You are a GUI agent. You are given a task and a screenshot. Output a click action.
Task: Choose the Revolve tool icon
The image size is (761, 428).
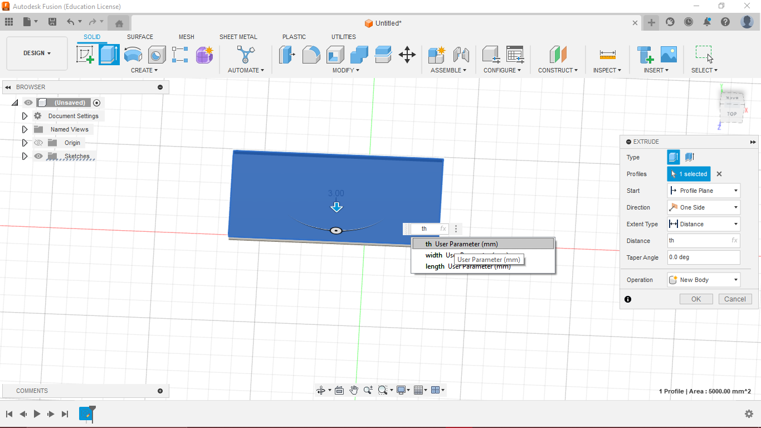click(x=133, y=55)
